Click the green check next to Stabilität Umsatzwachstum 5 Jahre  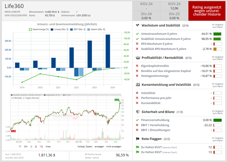(x=137, y=39)
